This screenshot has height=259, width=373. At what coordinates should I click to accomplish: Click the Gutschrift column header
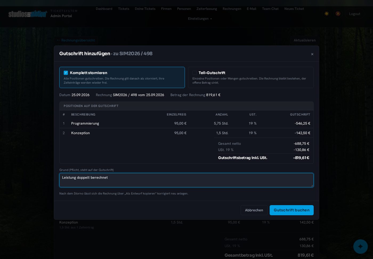(x=300, y=115)
